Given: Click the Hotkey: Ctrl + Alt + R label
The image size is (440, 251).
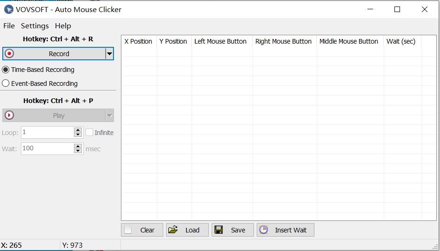Looking at the screenshot, I should tap(58, 39).
